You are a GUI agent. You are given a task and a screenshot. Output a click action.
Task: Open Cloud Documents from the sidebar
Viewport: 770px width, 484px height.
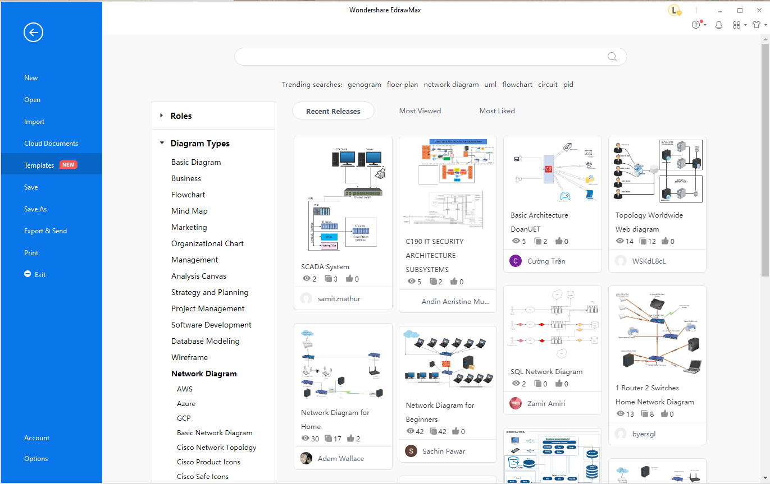coord(51,144)
